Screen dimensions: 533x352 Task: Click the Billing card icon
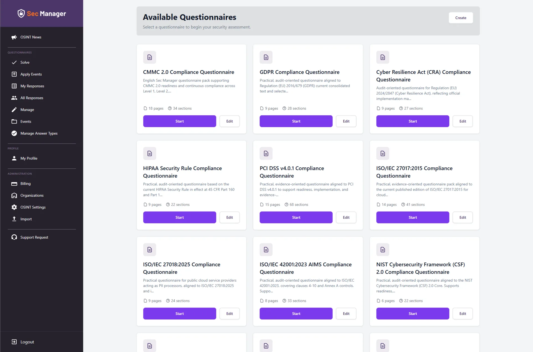point(14,184)
